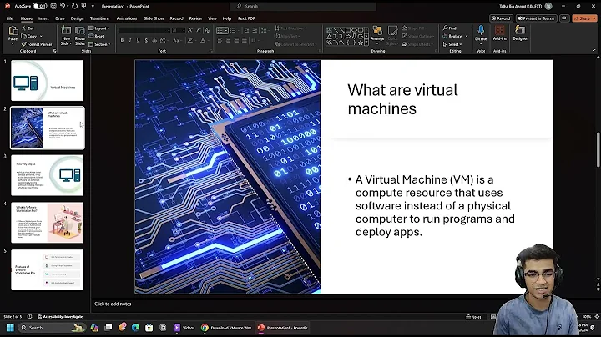Toggle bold formatting
This screenshot has height=337, width=601.
pos(122,40)
